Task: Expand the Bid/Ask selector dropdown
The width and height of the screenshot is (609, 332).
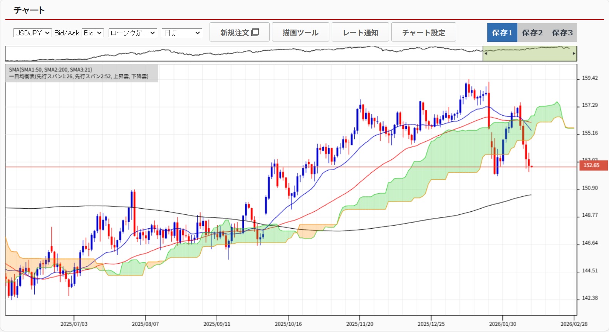Action: (93, 33)
